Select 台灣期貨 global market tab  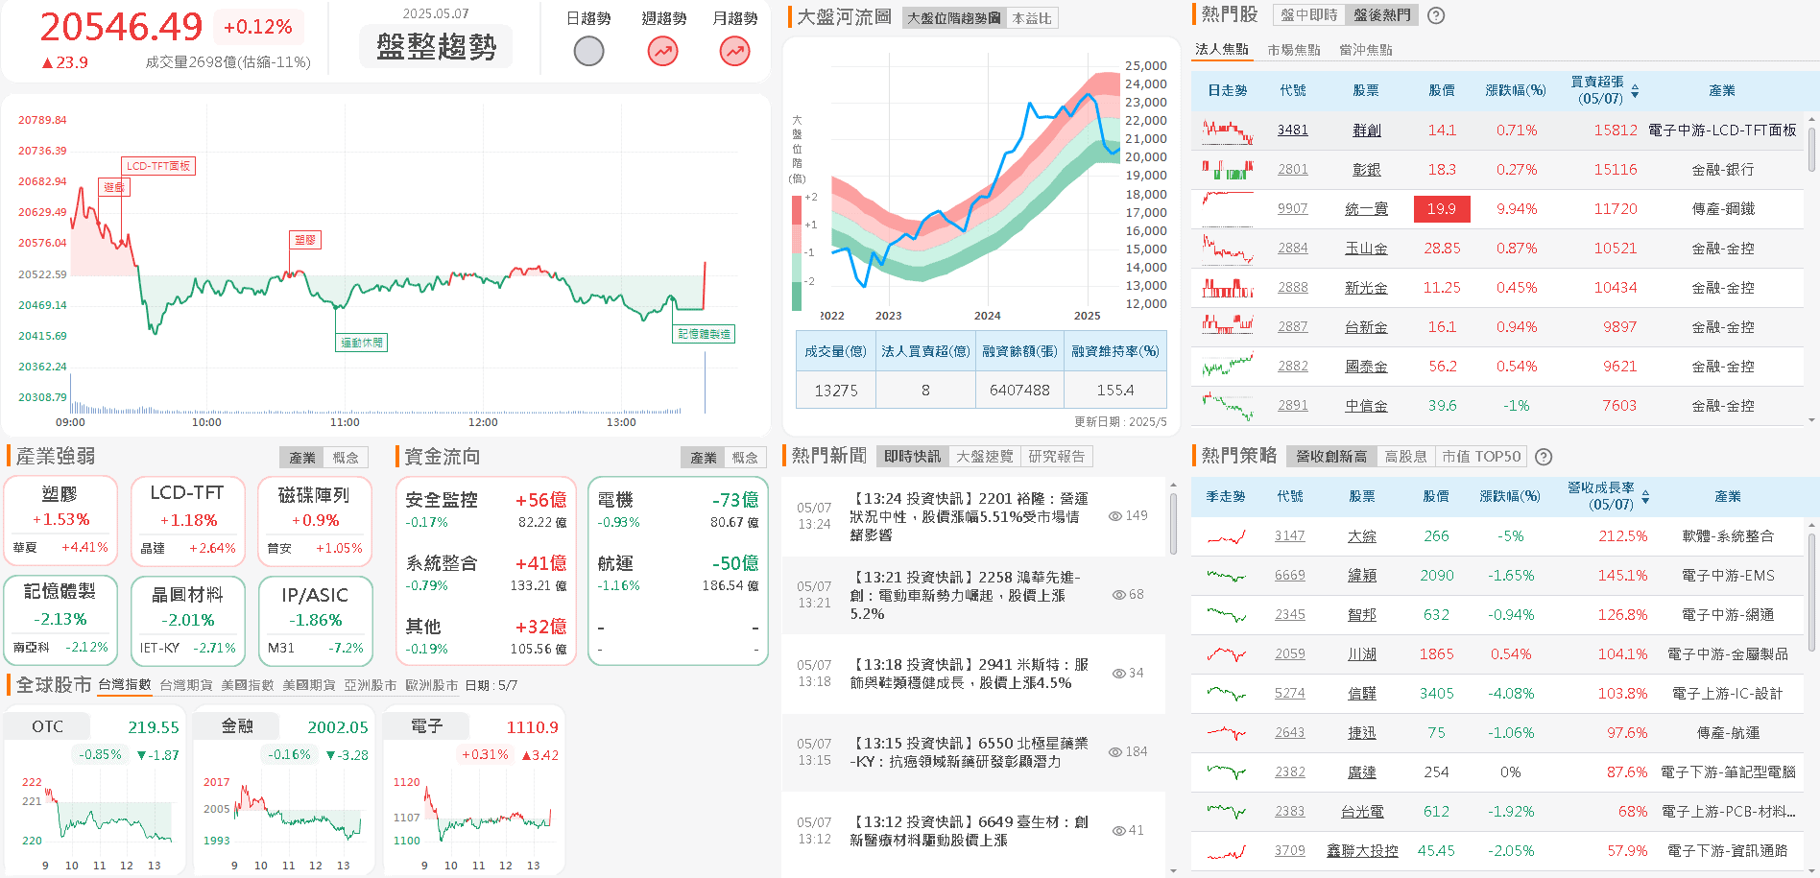coord(186,685)
